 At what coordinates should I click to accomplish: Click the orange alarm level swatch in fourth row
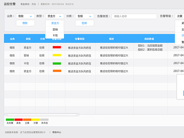[x=57, y=71]
